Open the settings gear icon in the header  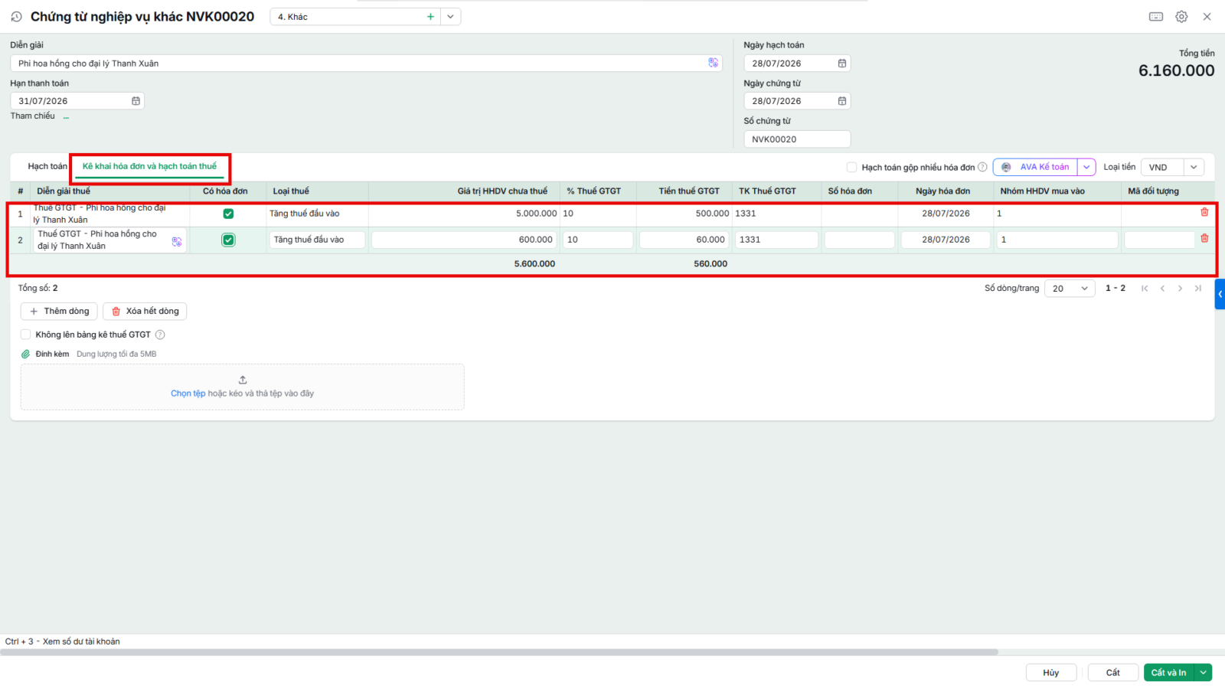pyautogui.click(x=1181, y=17)
